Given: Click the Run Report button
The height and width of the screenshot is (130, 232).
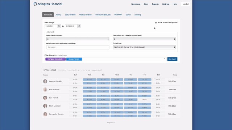Looking at the screenshot, I should pyautogui.click(x=172, y=59).
